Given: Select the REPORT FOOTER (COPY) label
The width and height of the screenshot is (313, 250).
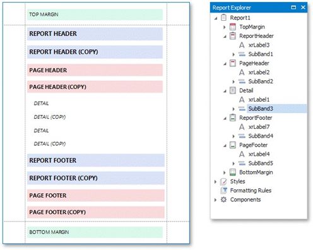Looking at the screenshot, I should click(x=96, y=178).
